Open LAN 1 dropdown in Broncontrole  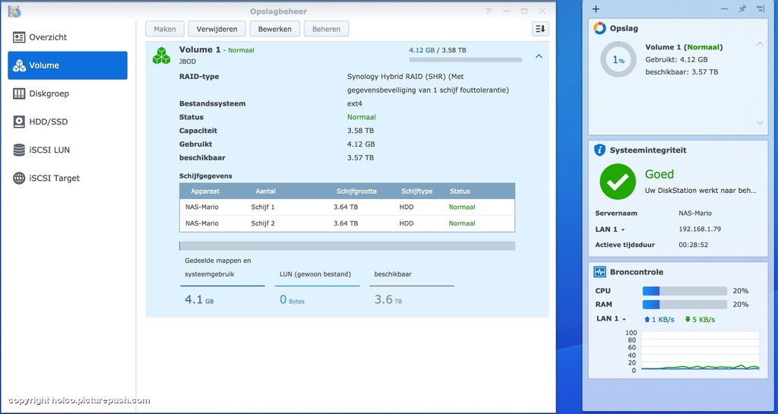(x=612, y=319)
